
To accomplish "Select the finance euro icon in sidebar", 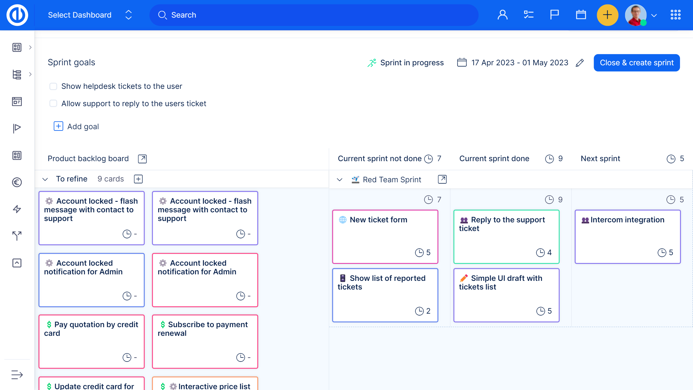I will coord(17,182).
